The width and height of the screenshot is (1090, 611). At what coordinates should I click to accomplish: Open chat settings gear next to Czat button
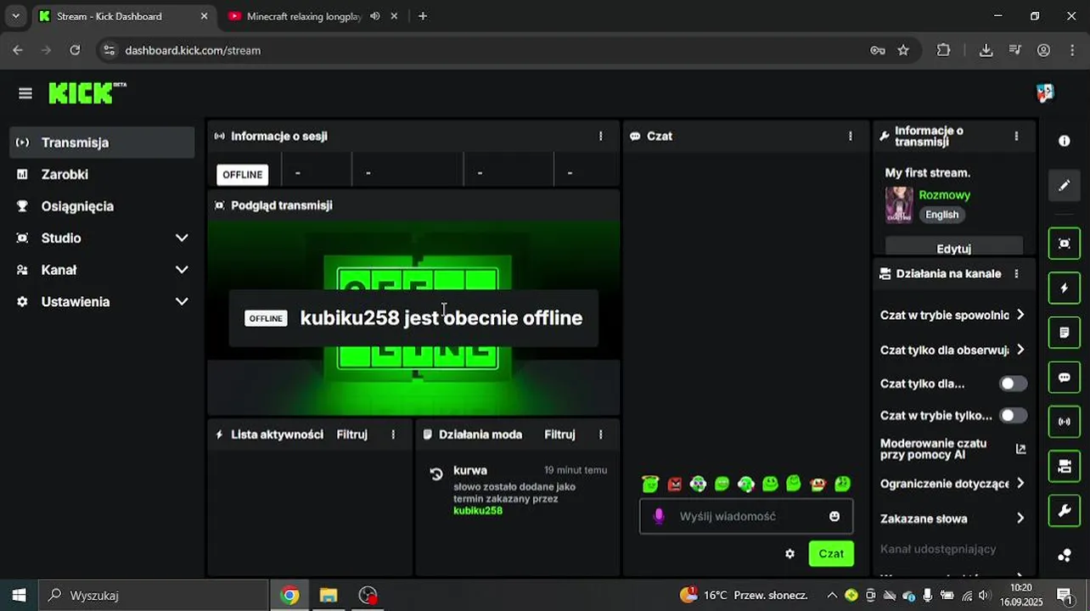(x=789, y=553)
